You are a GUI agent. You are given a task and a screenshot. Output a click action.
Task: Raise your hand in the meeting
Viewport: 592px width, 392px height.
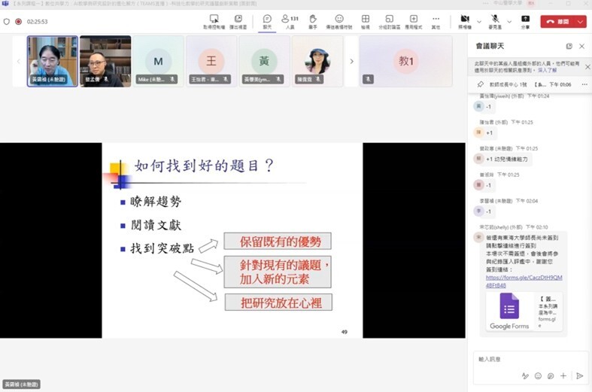[x=313, y=20]
